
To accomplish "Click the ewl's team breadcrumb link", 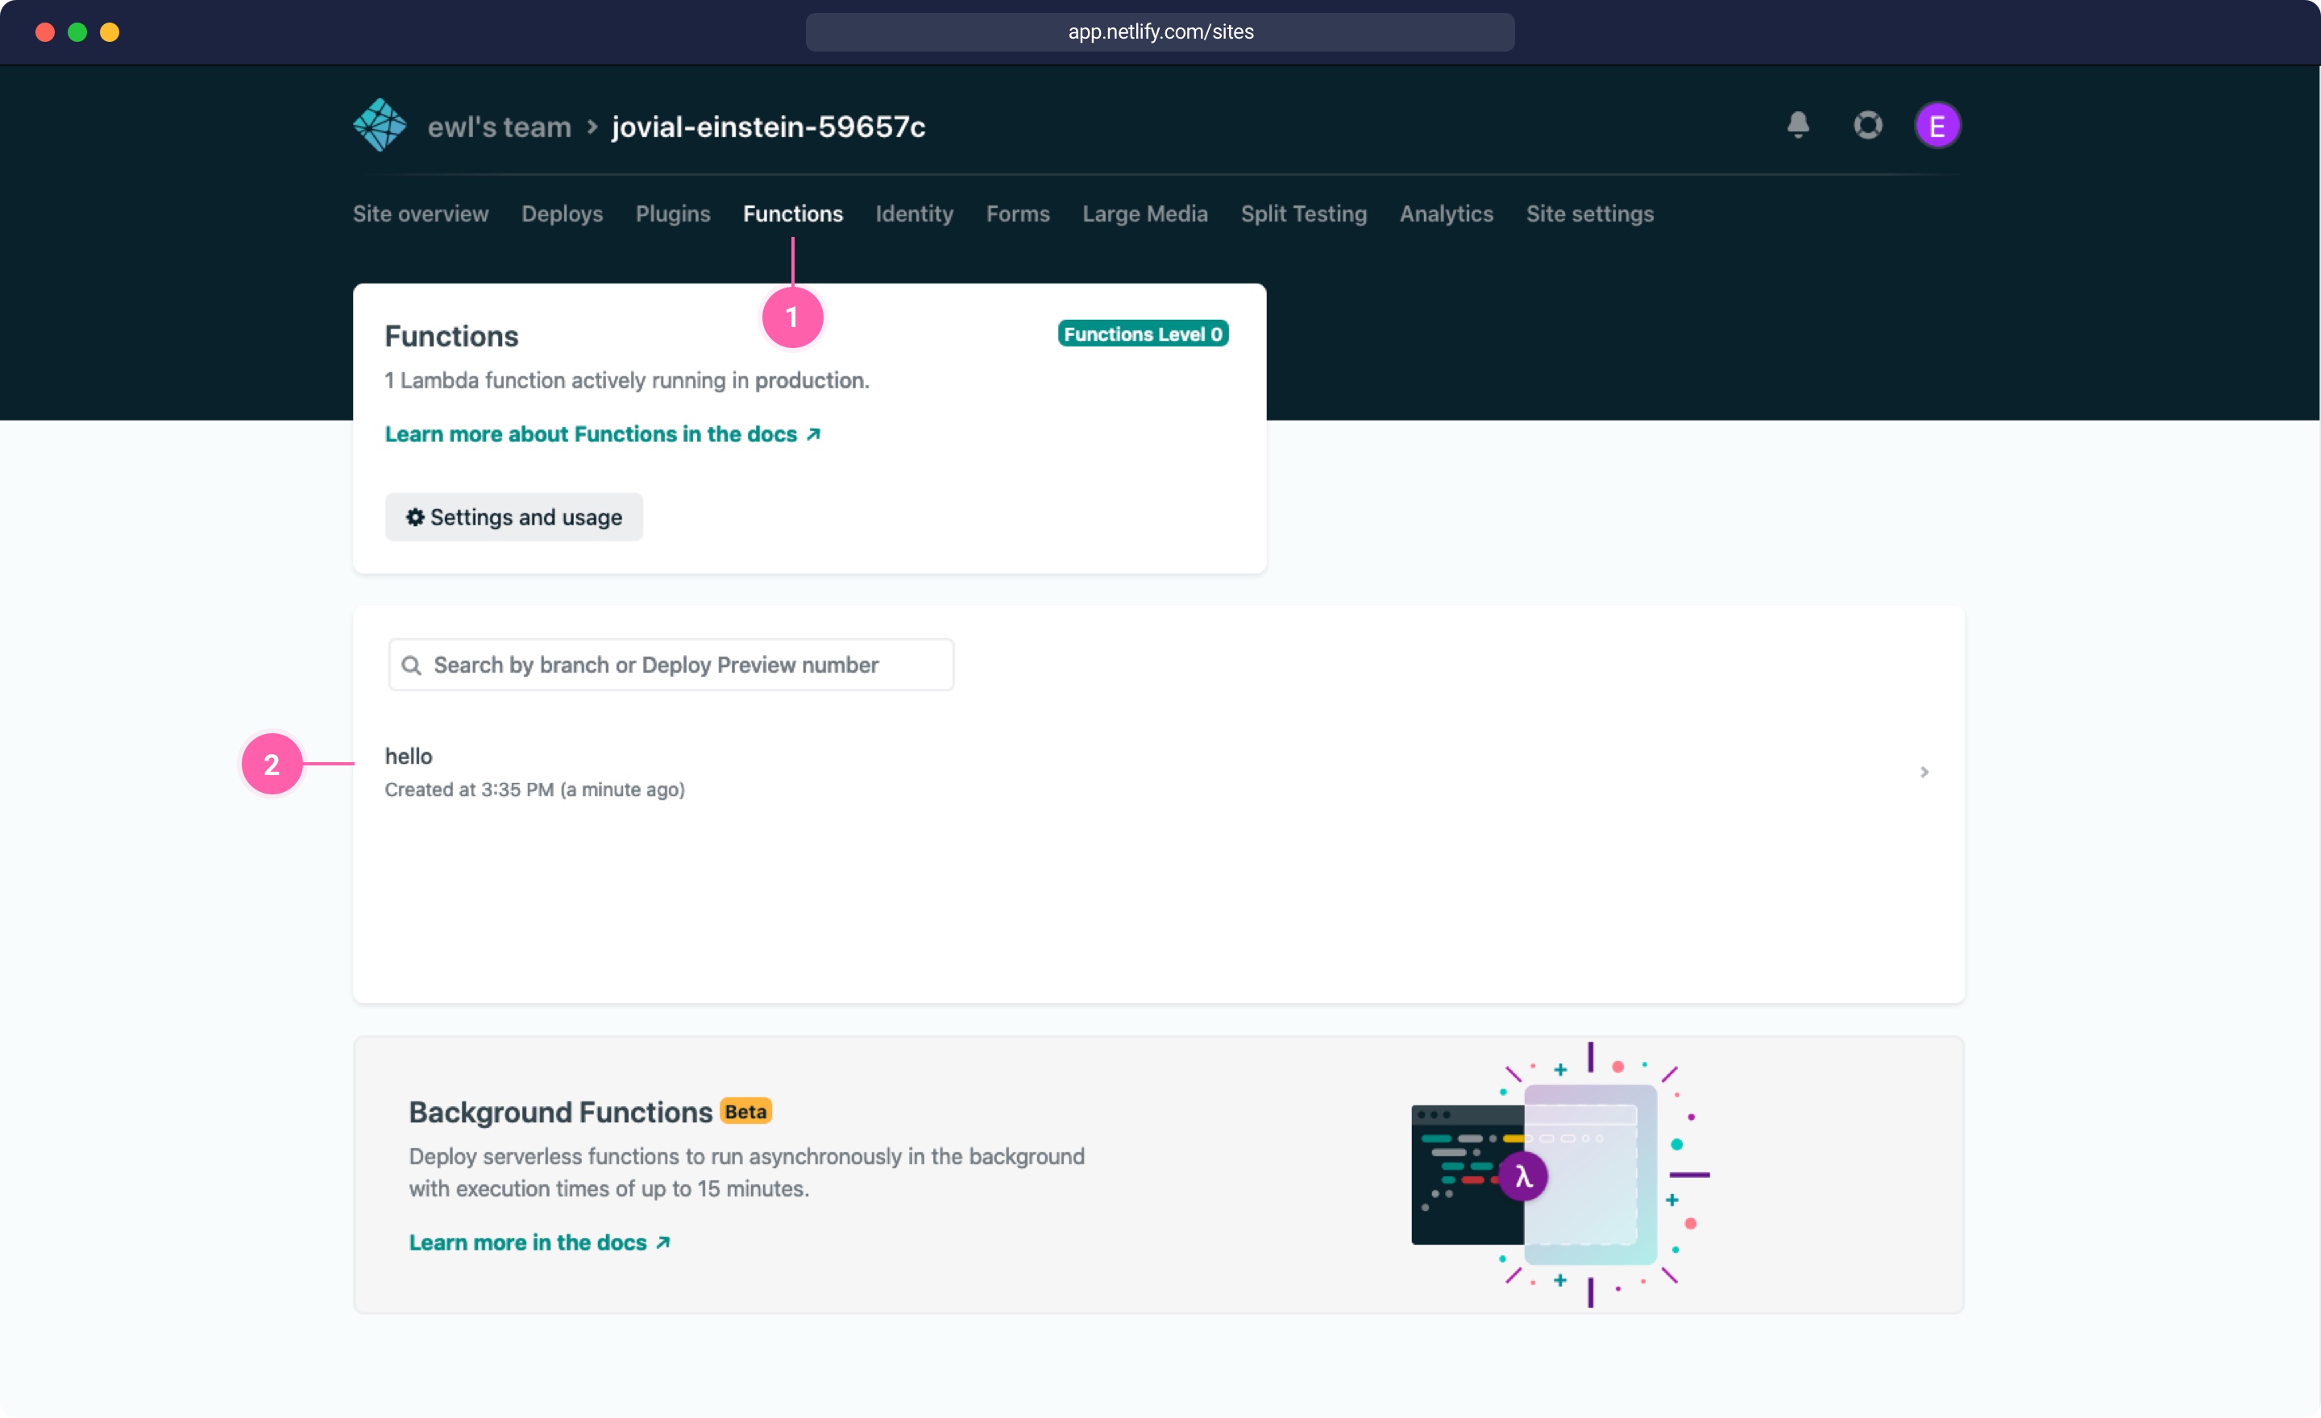I will [x=499, y=126].
